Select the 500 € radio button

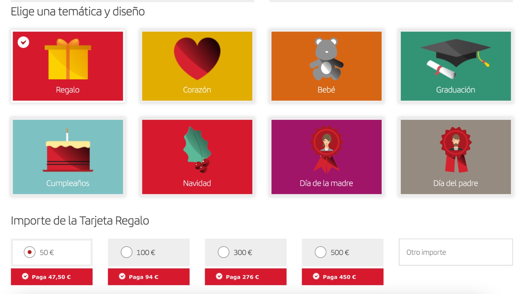(320, 252)
